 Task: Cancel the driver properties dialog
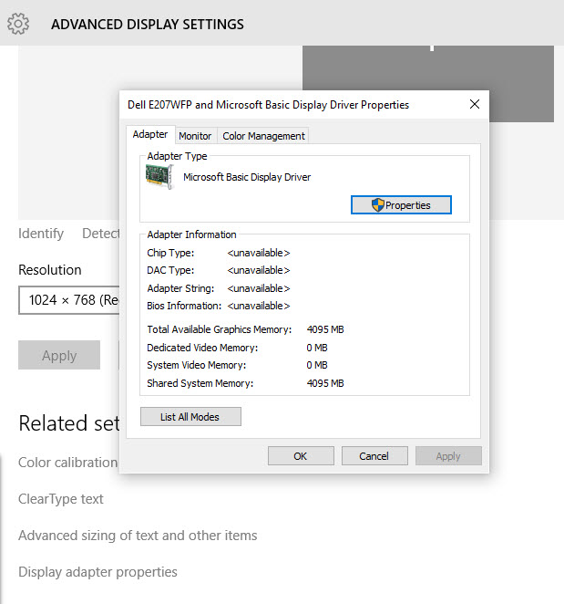(x=374, y=456)
